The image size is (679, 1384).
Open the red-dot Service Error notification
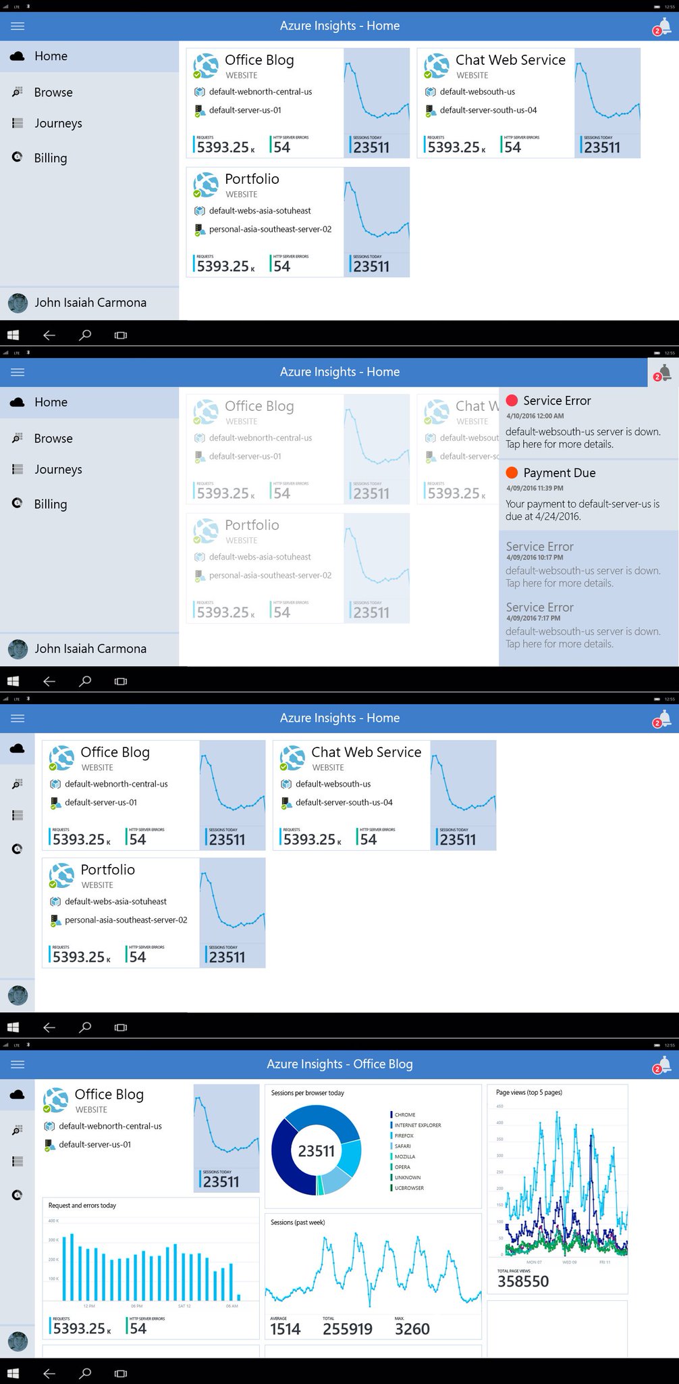pos(583,422)
